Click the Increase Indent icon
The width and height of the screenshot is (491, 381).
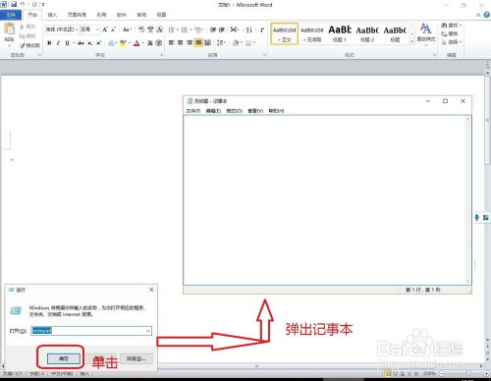pyautogui.click(x=222, y=29)
